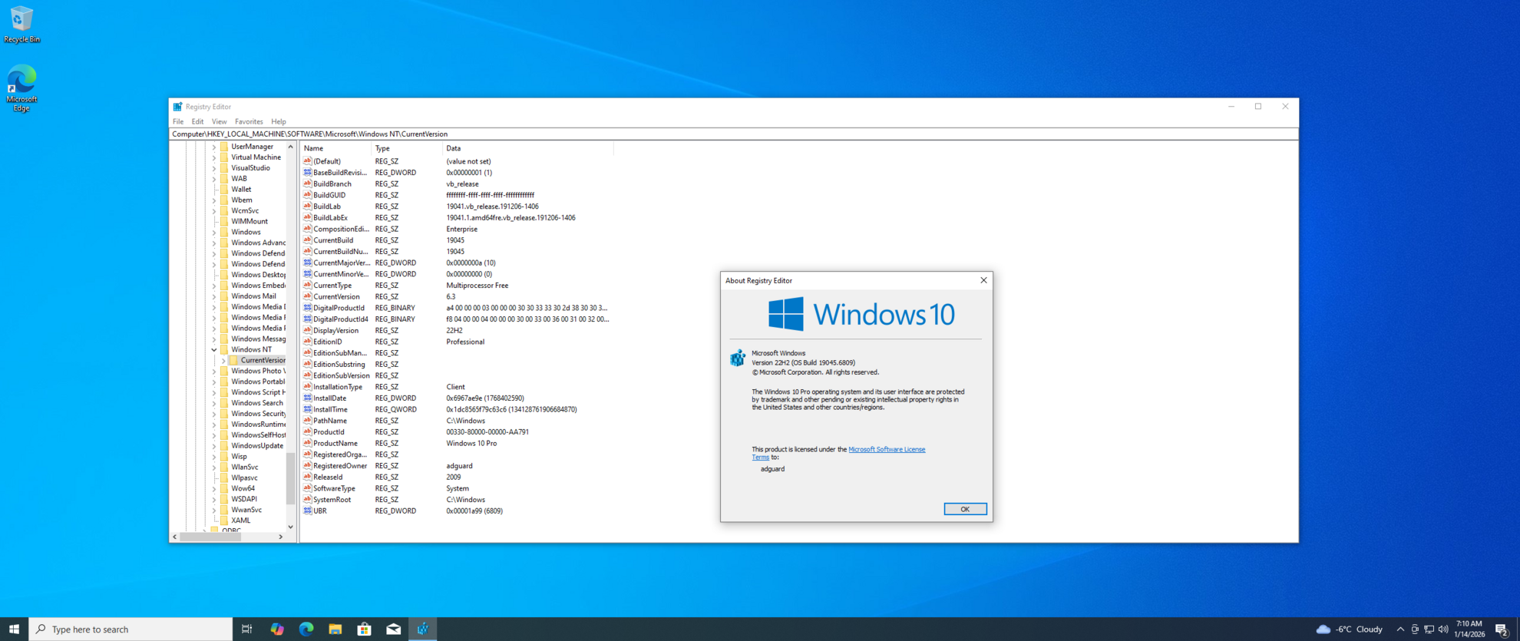Image resolution: width=1520 pixels, height=641 pixels.
Task: Click the taskbar search box
Action: (131, 629)
